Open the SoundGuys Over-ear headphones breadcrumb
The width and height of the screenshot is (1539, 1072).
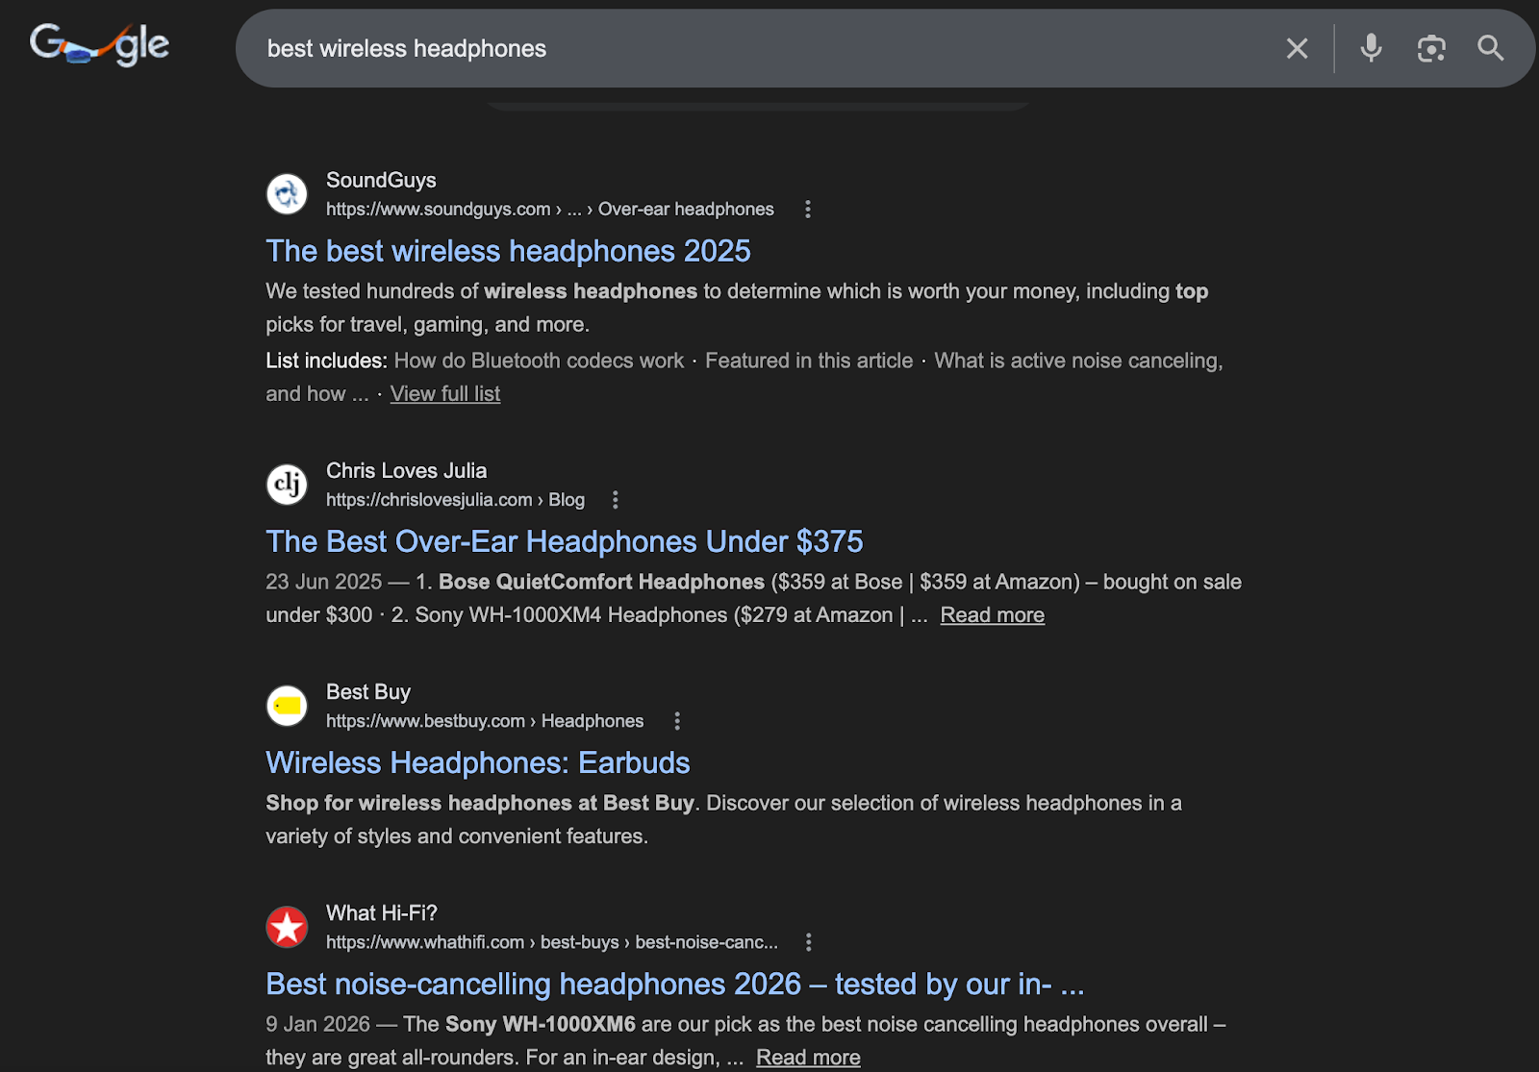point(685,209)
